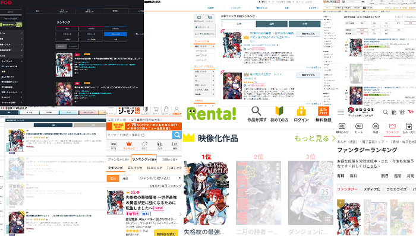Click the ebookjapan search magnifier icon
This screenshot has height=236, width=416.
pyautogui.click(x=385, y=112)
